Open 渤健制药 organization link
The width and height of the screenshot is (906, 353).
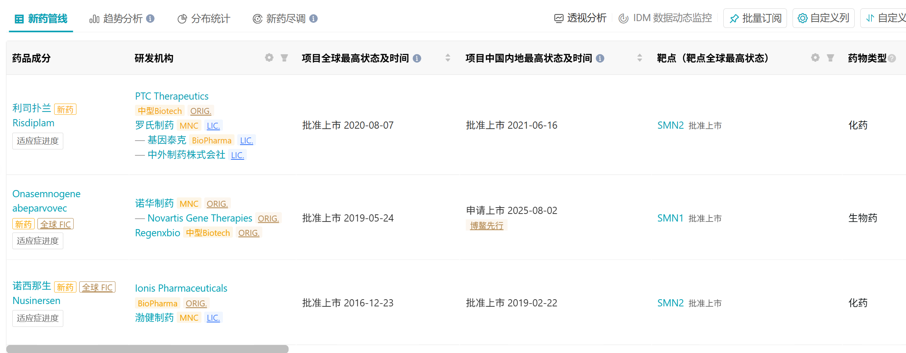pos(154,318)
